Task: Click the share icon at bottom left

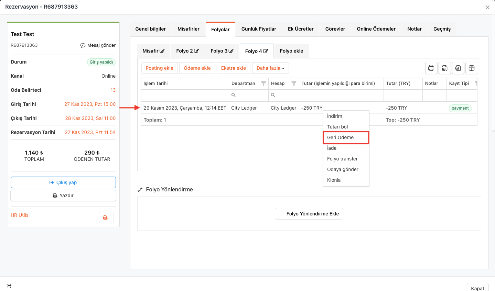Action: pyautogui.click(x=9, y=286)
